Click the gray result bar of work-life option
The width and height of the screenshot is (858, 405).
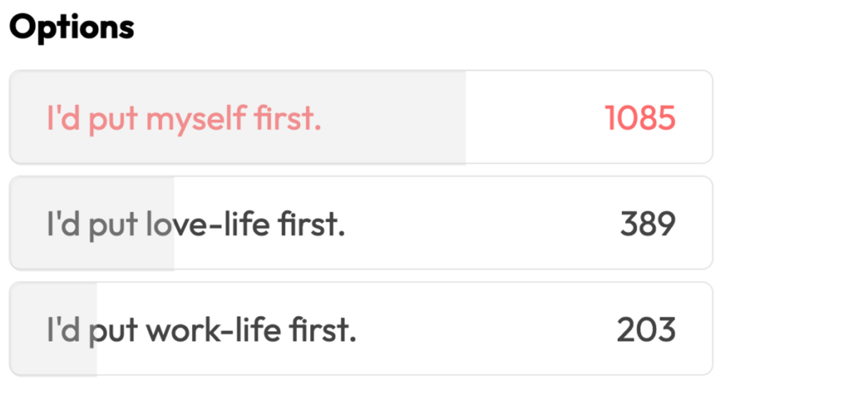pos(54,329)
